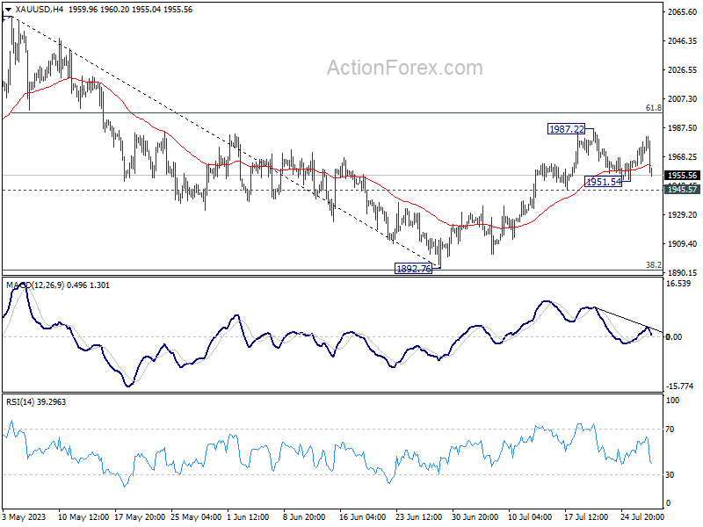Click the 1890.15 price axis value
The height and width of the screenshot is (527, 703).
coord(682,272)
